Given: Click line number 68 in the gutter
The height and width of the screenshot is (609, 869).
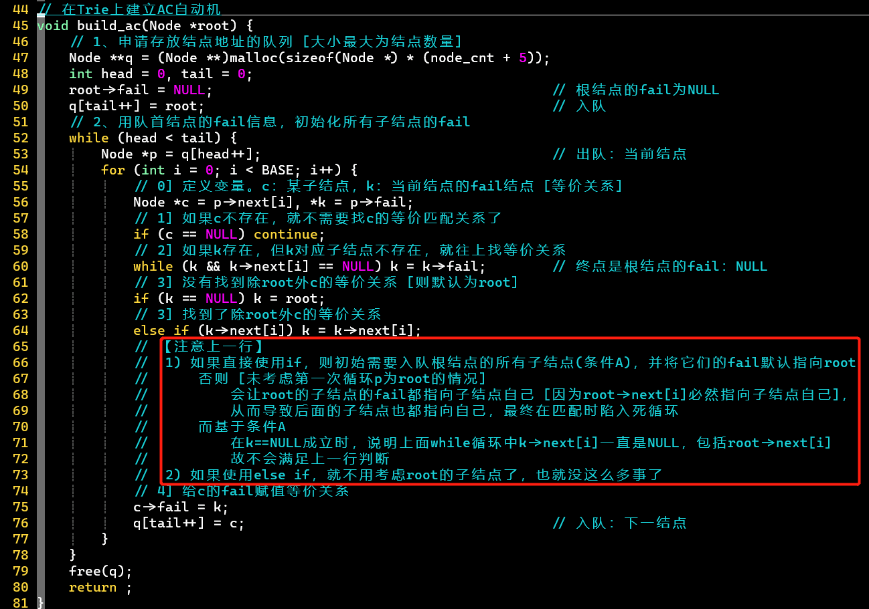Looking at the screenshot, I should coord(21,394).
